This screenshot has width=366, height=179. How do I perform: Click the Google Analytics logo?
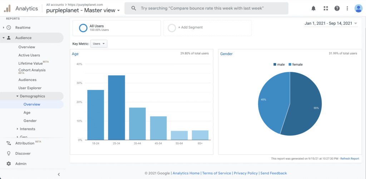tap(7, 9)
